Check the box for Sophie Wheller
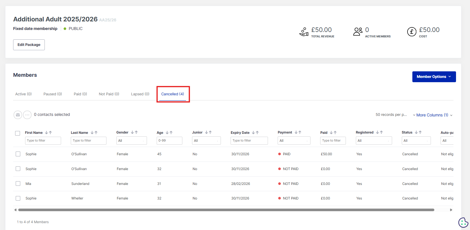 18,198
